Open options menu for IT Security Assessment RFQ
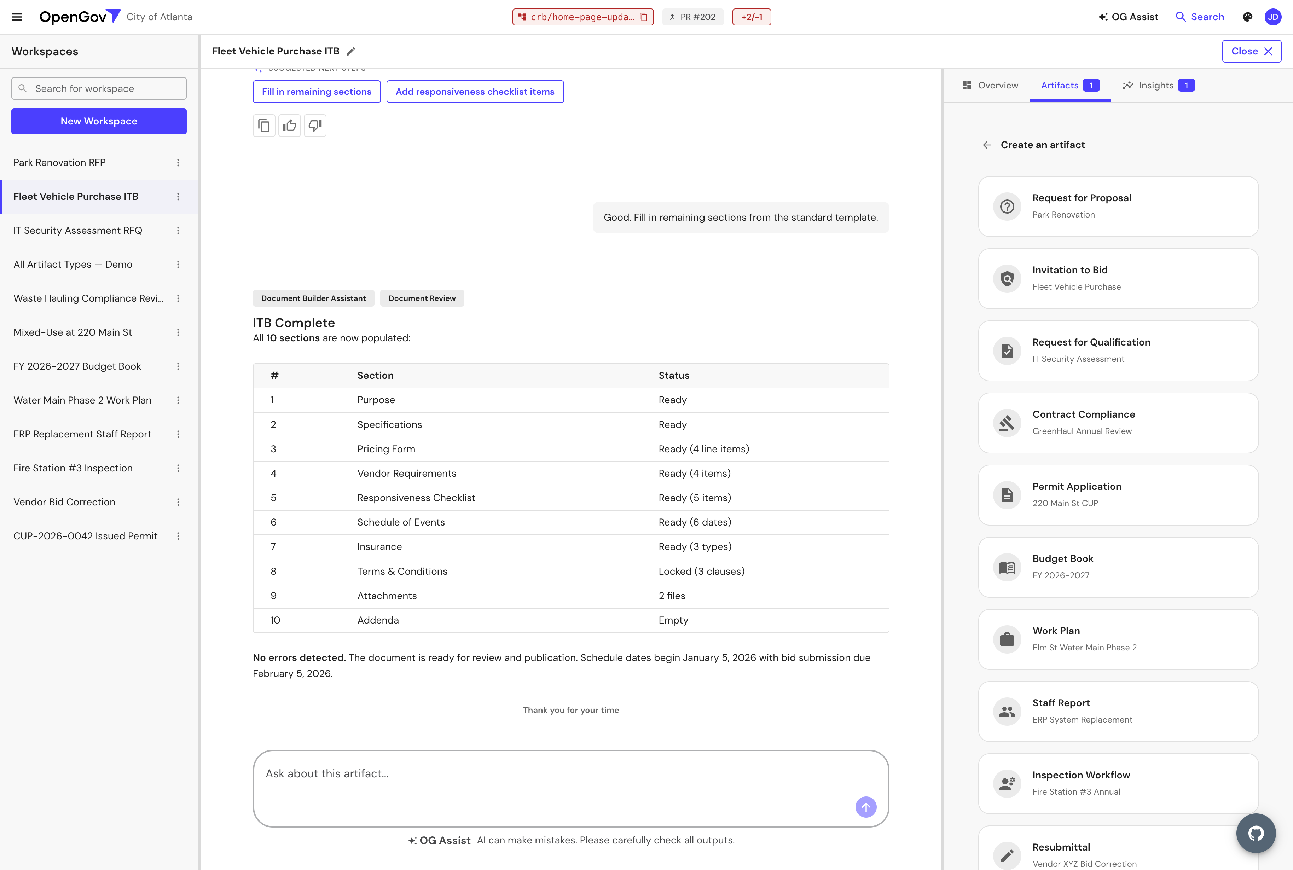 (x=178, y=231)
